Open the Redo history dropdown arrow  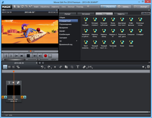[x=51, y=68]
